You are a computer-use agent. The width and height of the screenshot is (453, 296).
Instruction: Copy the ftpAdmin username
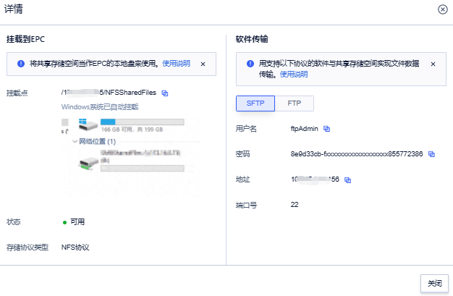pos(326,129)
